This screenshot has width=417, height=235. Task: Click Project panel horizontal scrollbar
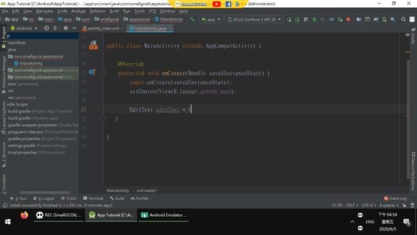45,193
